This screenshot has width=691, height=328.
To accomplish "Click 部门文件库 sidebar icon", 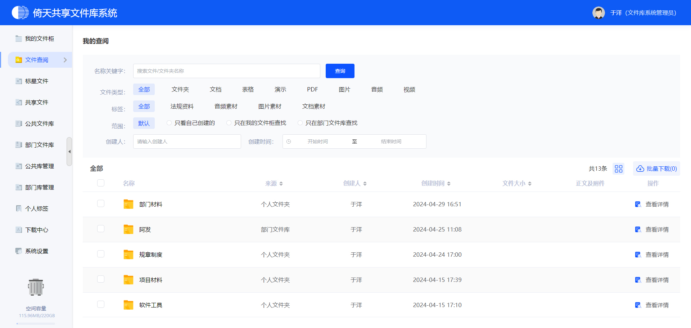I will (x=19, y=145).
